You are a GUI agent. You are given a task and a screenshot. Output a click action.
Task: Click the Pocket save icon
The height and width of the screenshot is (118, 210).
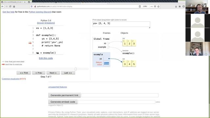[155, 7]
